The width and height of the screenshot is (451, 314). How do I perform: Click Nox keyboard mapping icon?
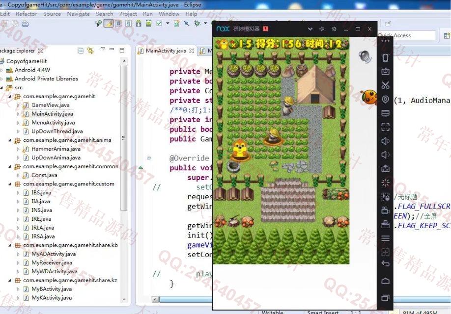[x=386, y=71]
